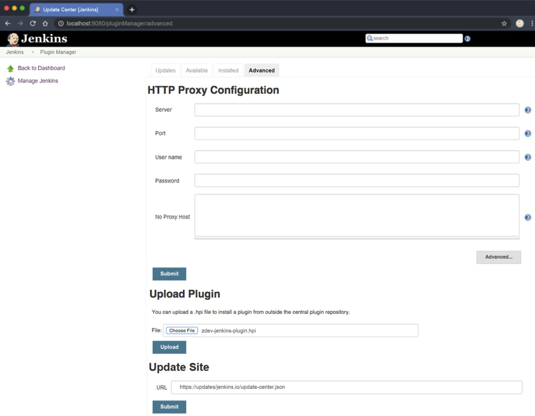Viewport: 535px width, 416px height.
Task: Click the site info icon in address bar
Action: (61, 24)
